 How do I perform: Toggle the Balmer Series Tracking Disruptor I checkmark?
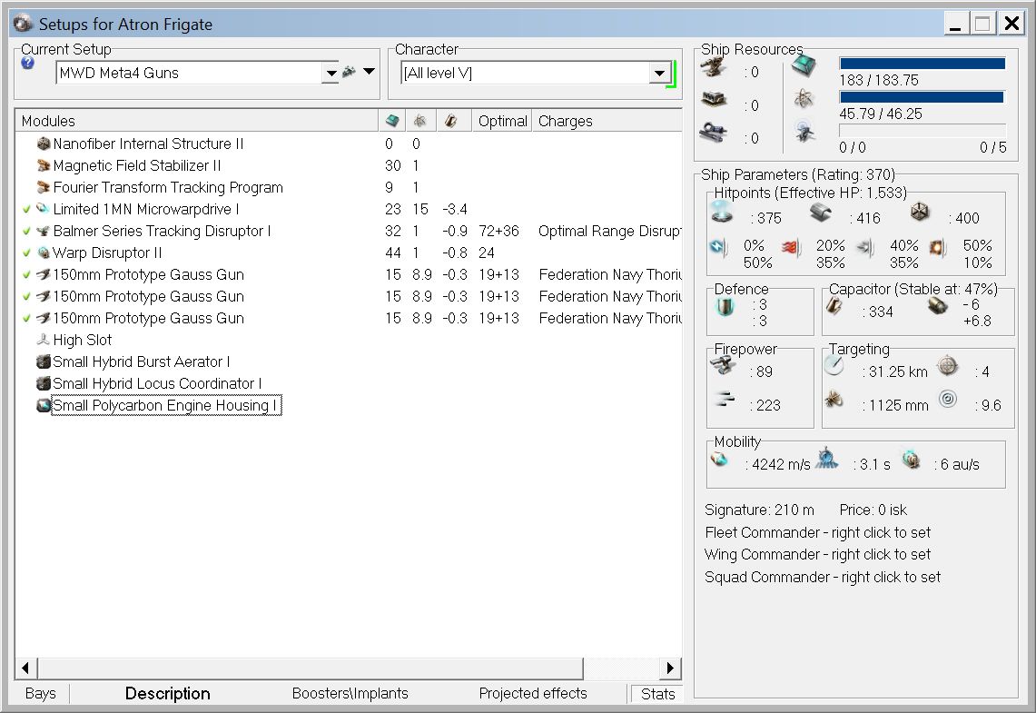(26, 232)
